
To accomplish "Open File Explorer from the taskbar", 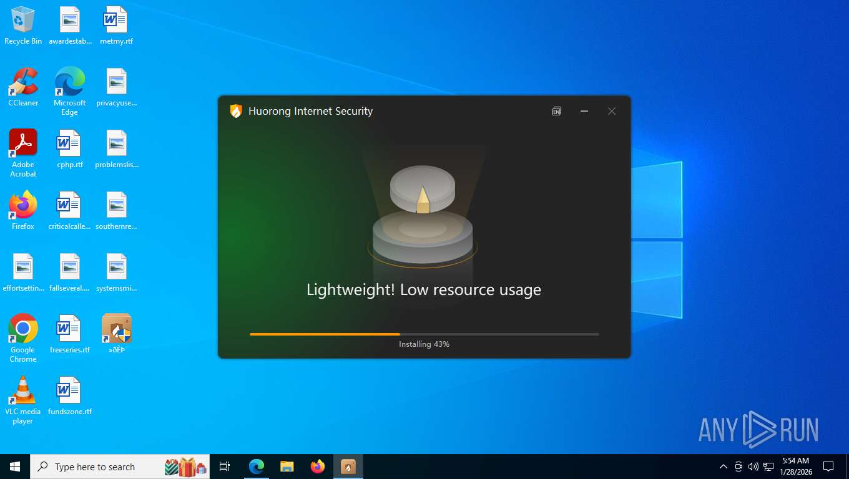I will tap(287, 467).
